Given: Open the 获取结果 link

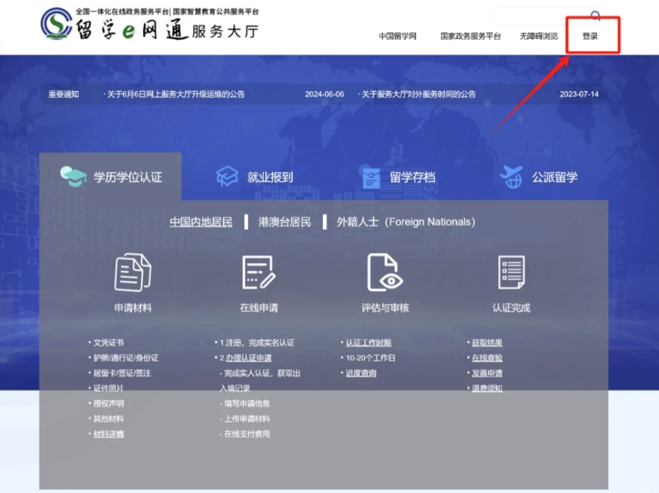Looking at the screenshot, I should 487,343.
